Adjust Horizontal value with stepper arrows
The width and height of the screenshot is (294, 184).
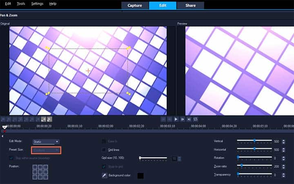coord(283,150)
